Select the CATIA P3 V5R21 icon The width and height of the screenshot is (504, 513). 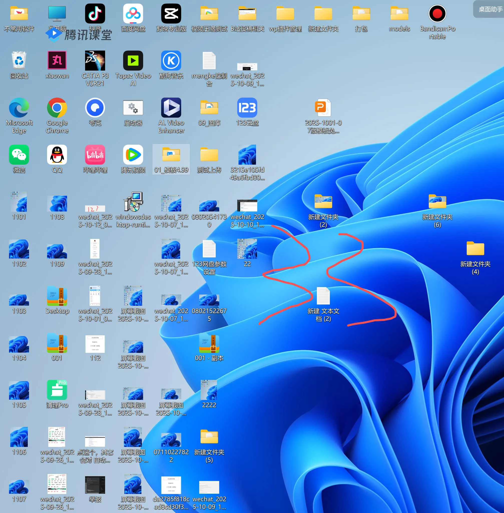coord(95,61)
